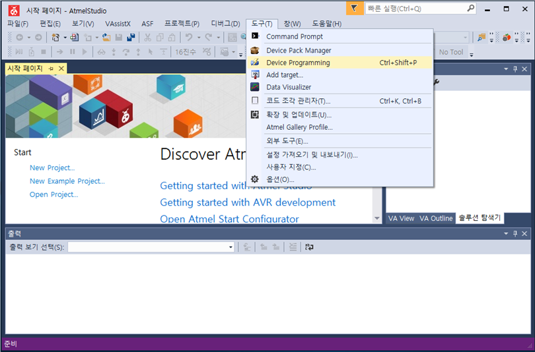This screenshot has width=535, height=352.
Task: Click the Pause debugging toolbar icon
Action: pyautogui.click(x=73, y=51)
